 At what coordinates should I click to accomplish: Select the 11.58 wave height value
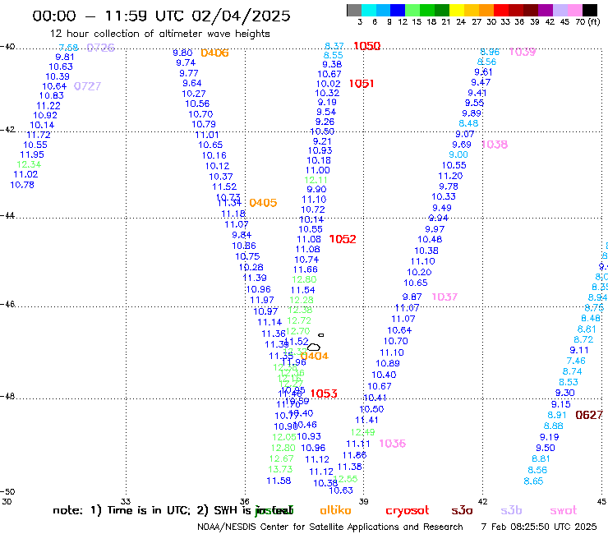[279, 481]
